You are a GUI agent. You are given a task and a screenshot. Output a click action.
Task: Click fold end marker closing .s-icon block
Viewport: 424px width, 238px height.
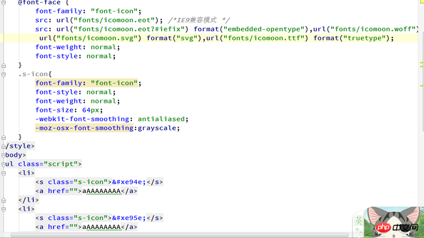pyautogui.click(x=4, y=137)
